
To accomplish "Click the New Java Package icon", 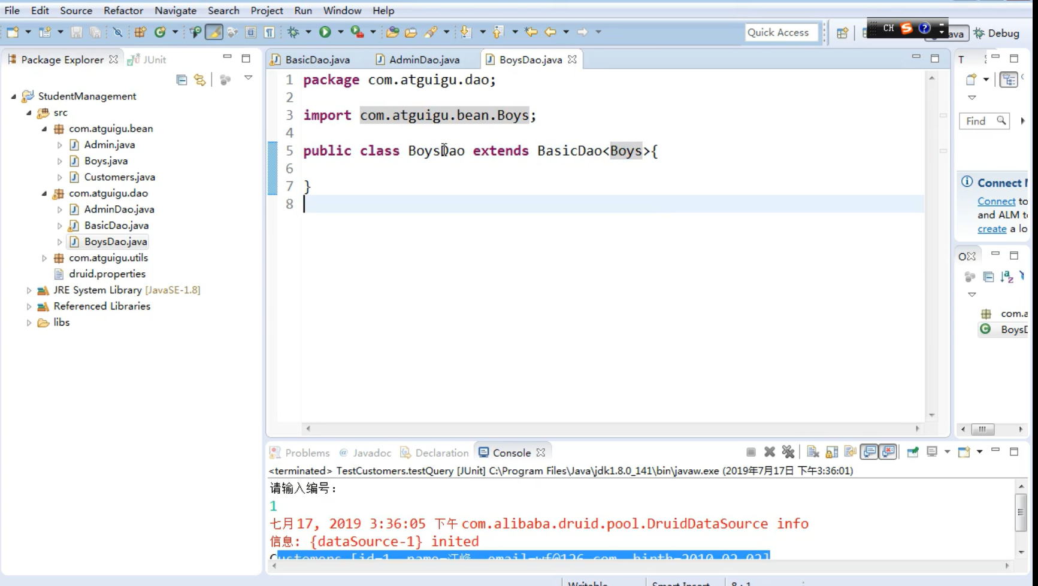I will 140,32.
